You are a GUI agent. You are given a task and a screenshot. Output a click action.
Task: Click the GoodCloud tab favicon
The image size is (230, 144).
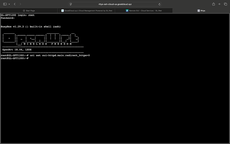tap(63, 11)
